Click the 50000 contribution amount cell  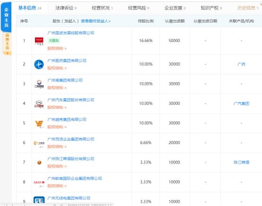[x=175, y=41]
